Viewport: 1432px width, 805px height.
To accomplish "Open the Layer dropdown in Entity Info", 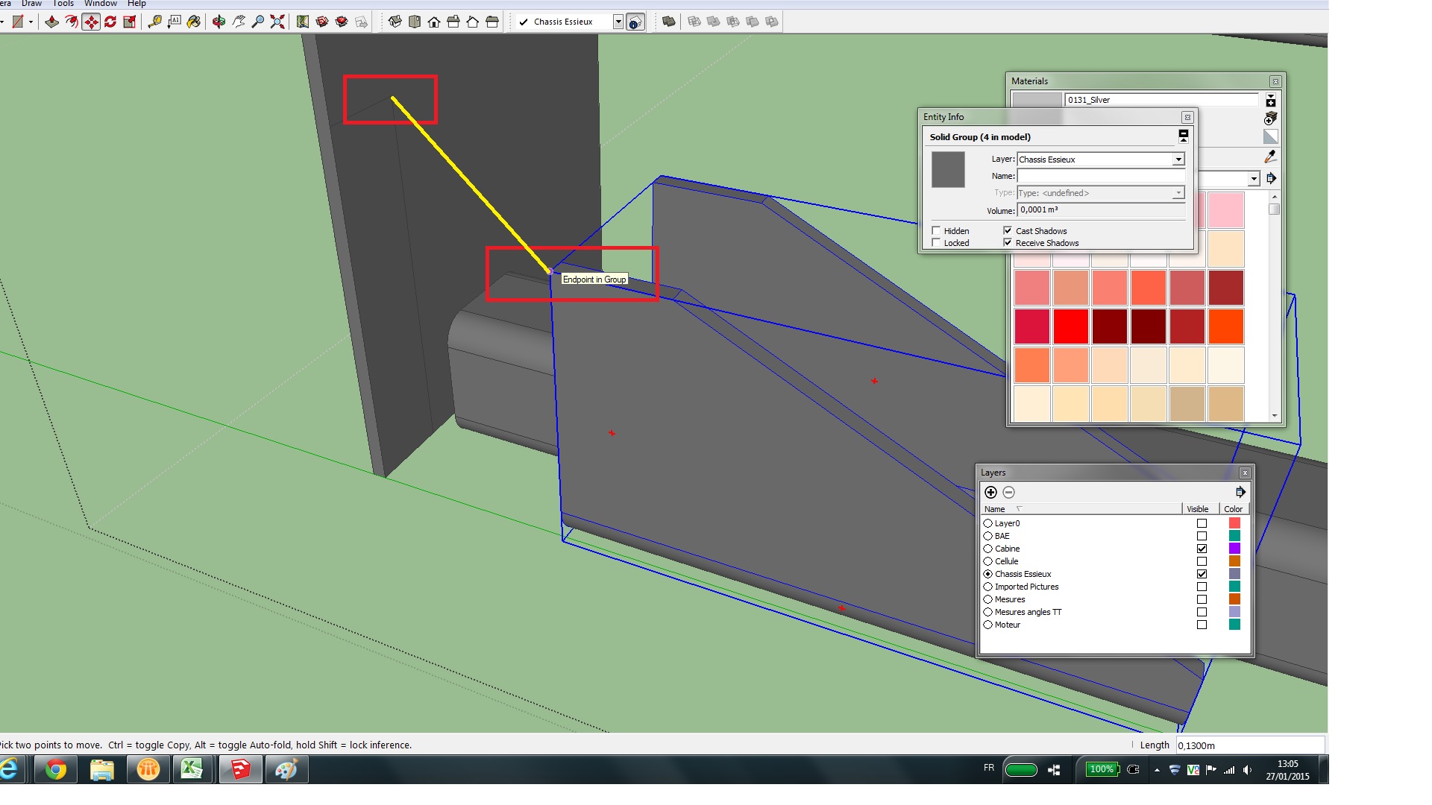I will tap(1178, 160).
